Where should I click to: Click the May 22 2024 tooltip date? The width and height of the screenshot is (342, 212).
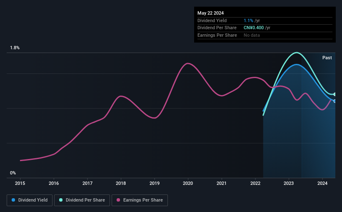pos(210,13)
